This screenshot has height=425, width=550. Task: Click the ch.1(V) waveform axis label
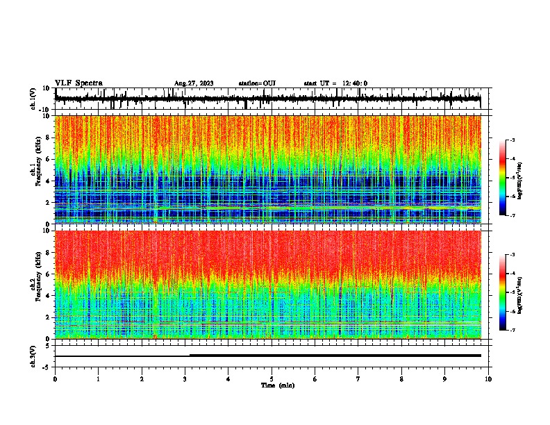[33, 99]
